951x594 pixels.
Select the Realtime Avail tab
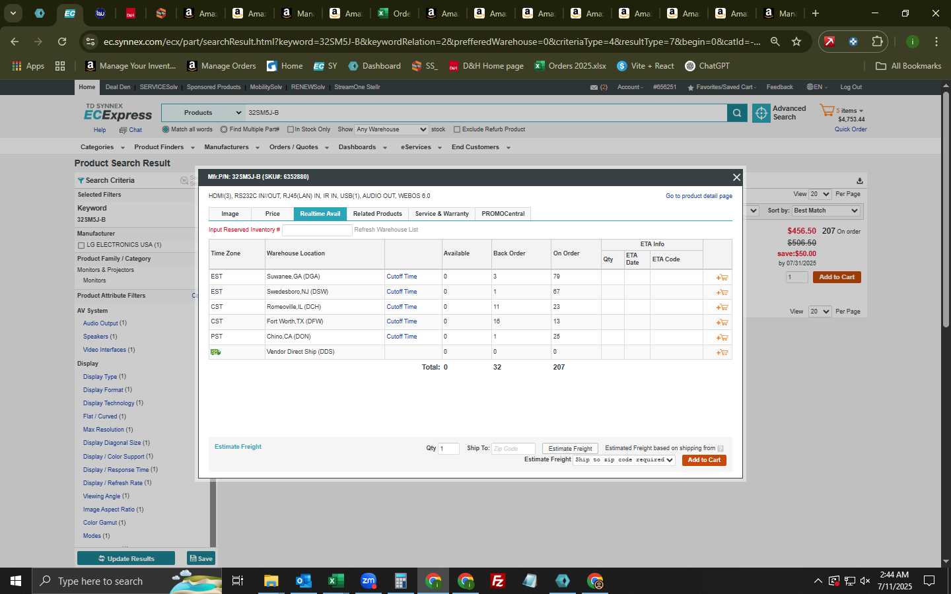click(320, 214)
